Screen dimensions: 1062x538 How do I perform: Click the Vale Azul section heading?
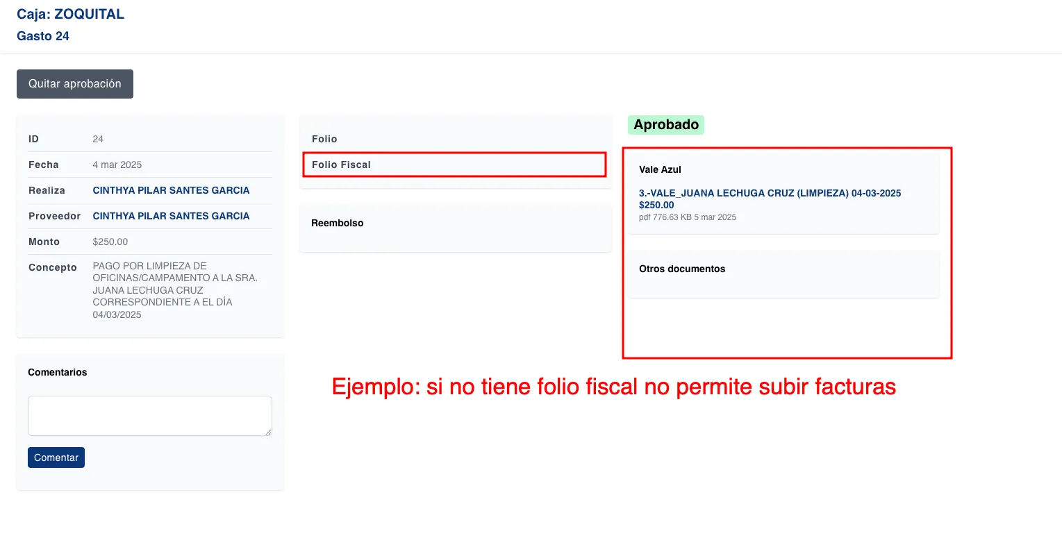660,169
